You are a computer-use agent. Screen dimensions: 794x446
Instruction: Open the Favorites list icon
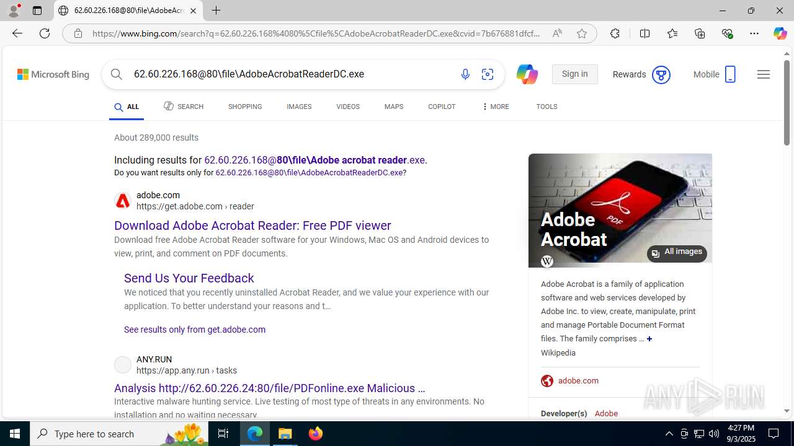pyautogui.click(x=672, y=33)
